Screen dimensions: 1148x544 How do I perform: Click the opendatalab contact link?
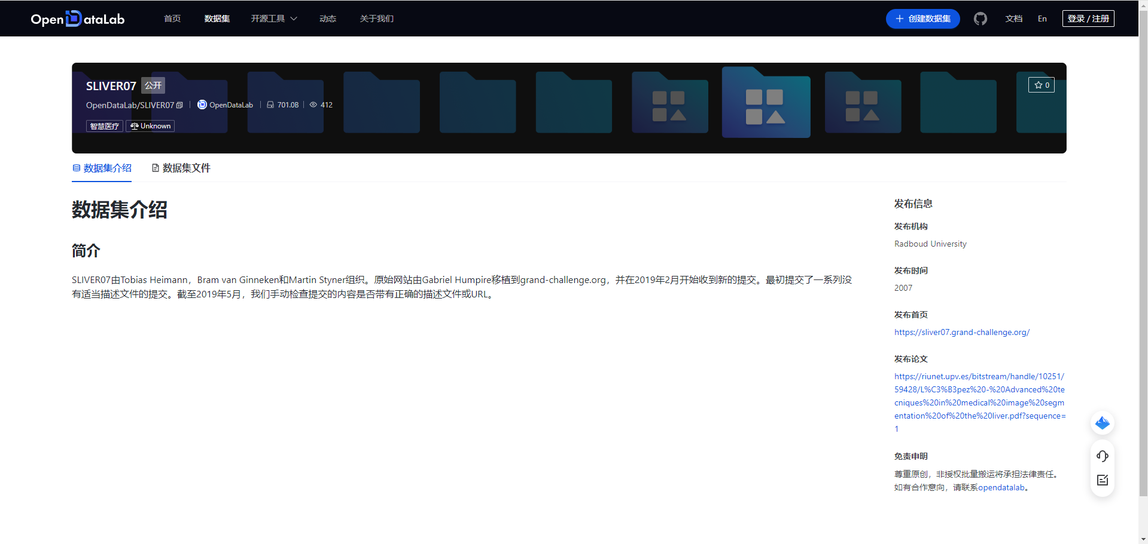(1001, 487)
